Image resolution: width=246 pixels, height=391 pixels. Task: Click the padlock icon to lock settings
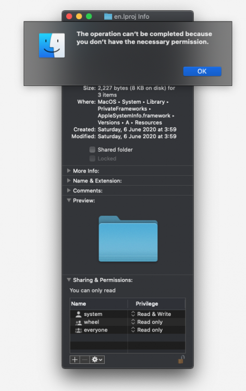coord(181,359)
